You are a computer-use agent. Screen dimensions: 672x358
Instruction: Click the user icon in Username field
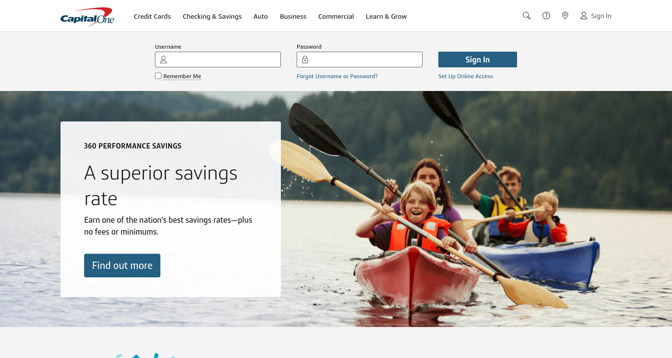(x=163, y=60)
